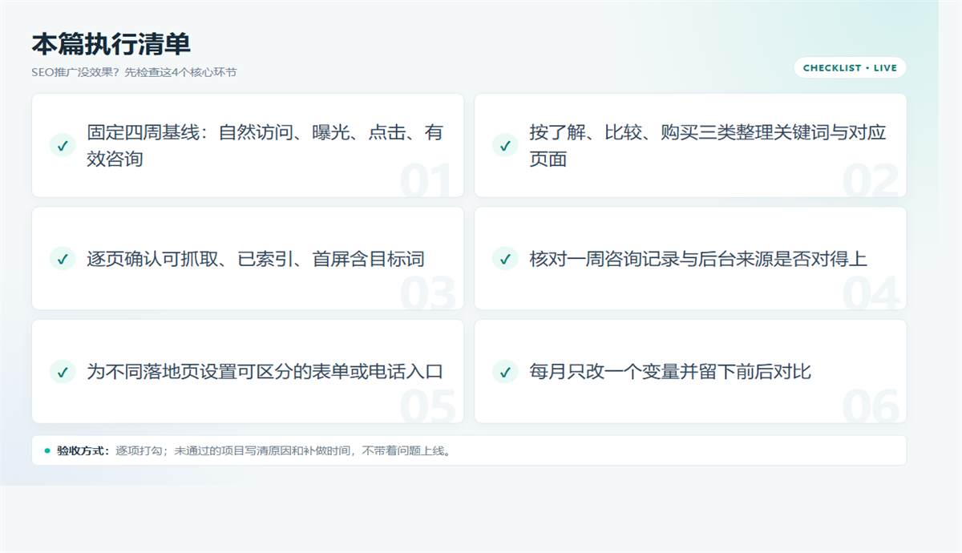Select the text 按了解、比较、购买三类整理关键词与对应页面
The height and width of the screenshot is (553, 962).
[x=708, y=145]
